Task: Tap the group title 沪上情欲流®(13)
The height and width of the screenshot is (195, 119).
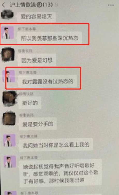Action: [31, 5]
